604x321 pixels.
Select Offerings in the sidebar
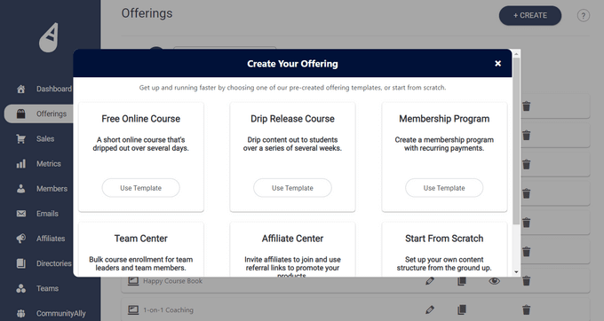52,114
